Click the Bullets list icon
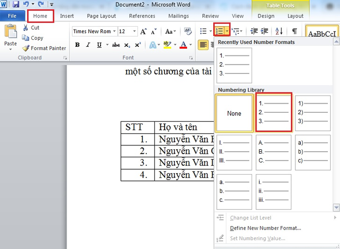The image size is (340, 249). [204, 31]
